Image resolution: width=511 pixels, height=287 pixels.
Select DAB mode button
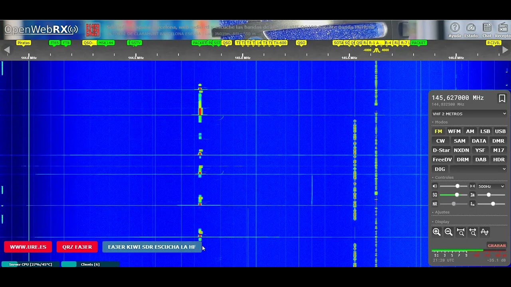coord(481,160)
